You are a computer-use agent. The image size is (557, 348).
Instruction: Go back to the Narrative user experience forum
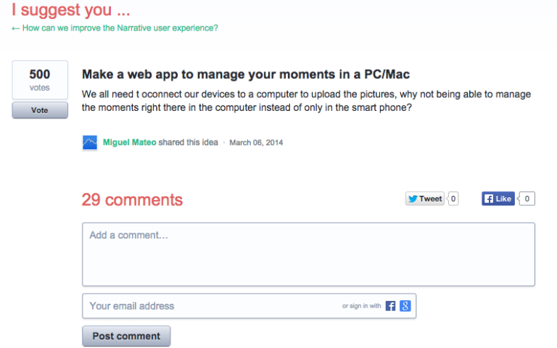tap(120, 28)
